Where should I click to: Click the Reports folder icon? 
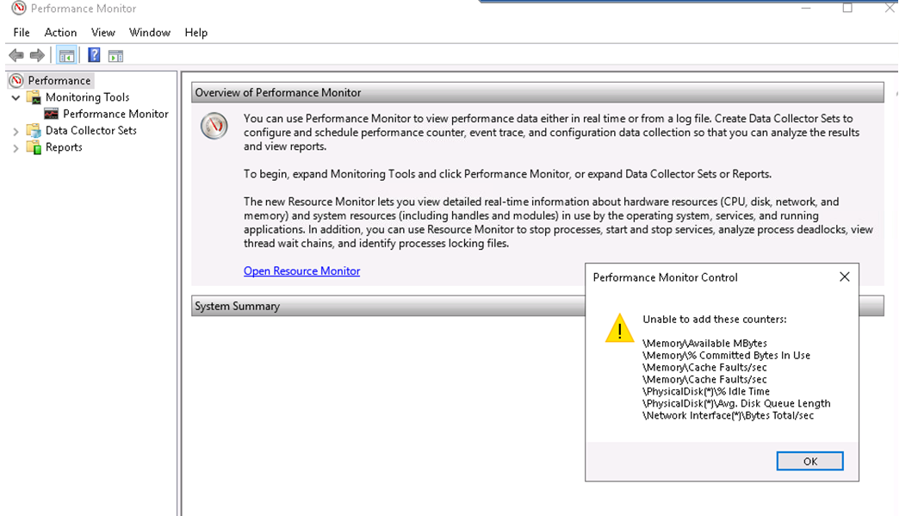[34, 147]
